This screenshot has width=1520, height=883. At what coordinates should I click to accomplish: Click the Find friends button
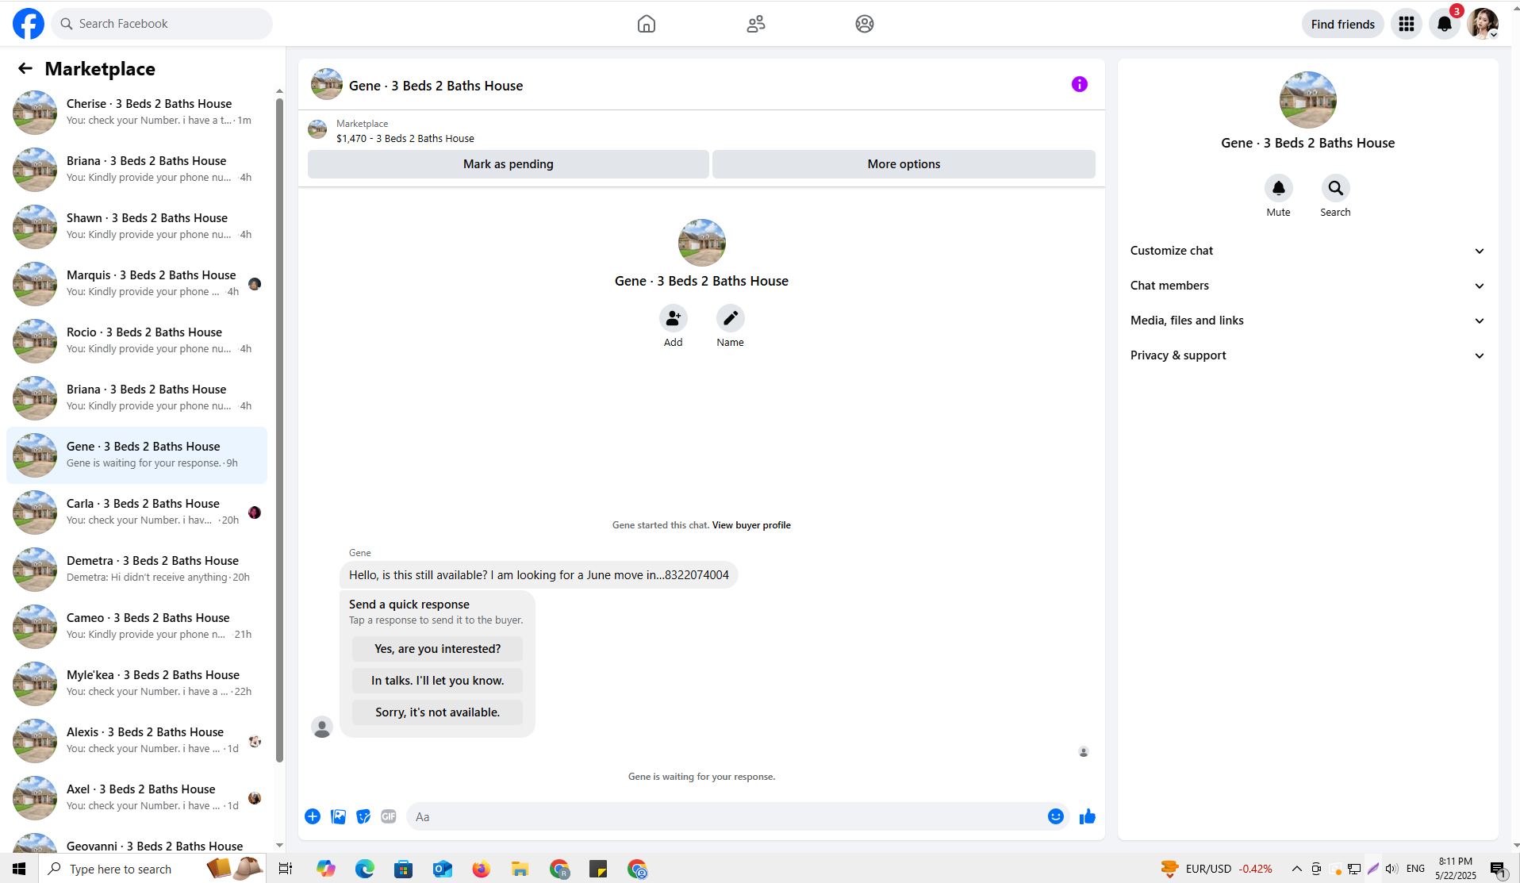1343,24
